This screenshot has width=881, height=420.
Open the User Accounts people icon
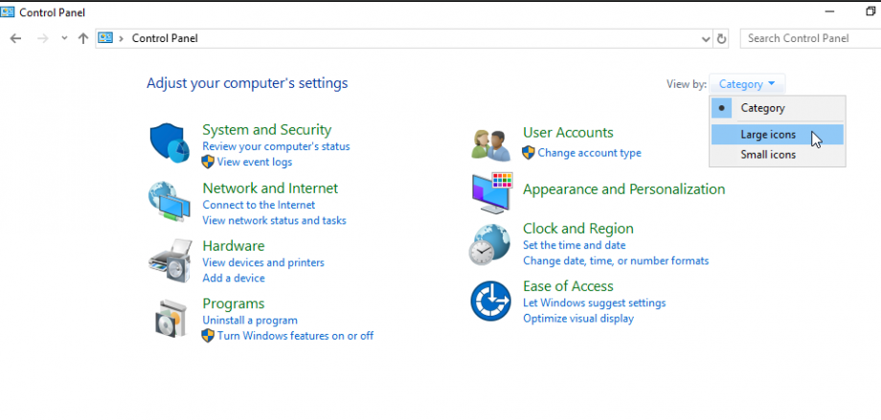[490, 145]
